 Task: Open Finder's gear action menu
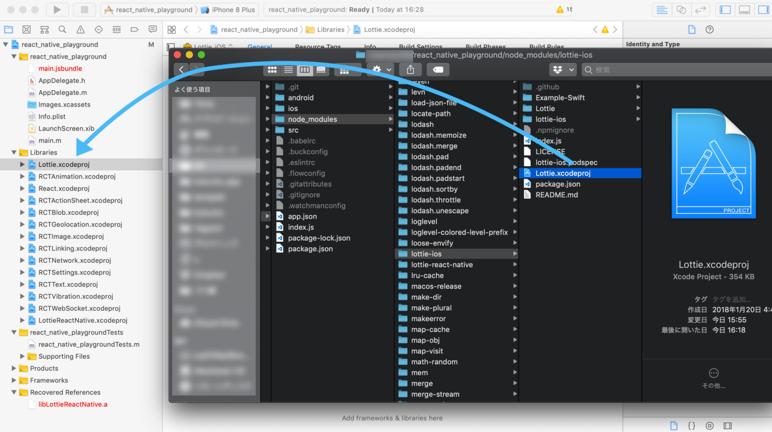(380, 69)
